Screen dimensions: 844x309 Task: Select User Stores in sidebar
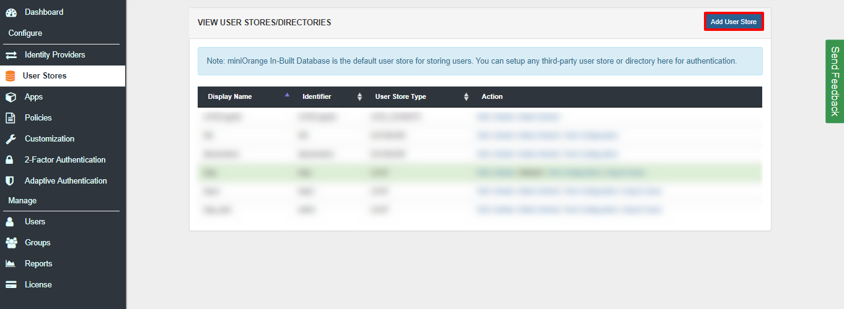point(63,76)
